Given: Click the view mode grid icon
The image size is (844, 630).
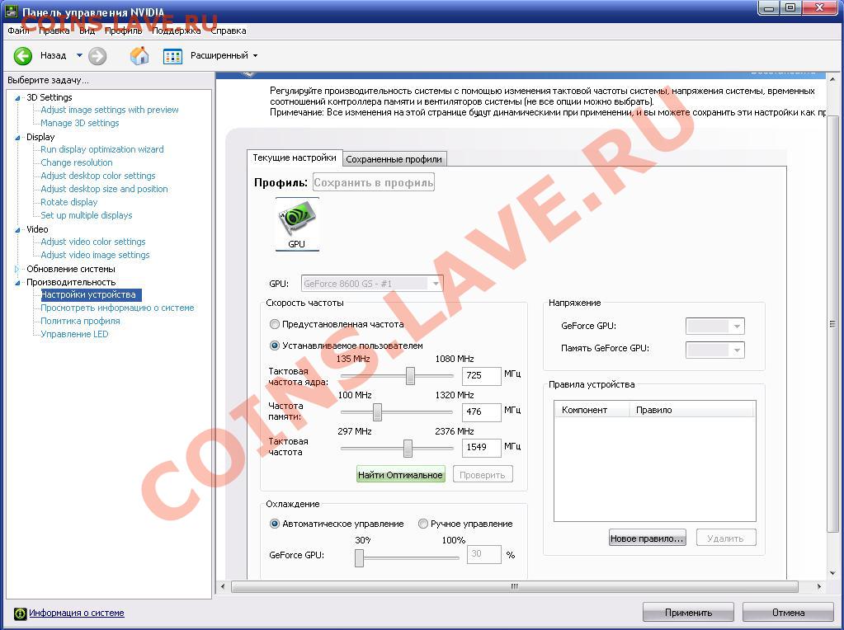Looking at the screenshot, I should [x=172, y=56].
